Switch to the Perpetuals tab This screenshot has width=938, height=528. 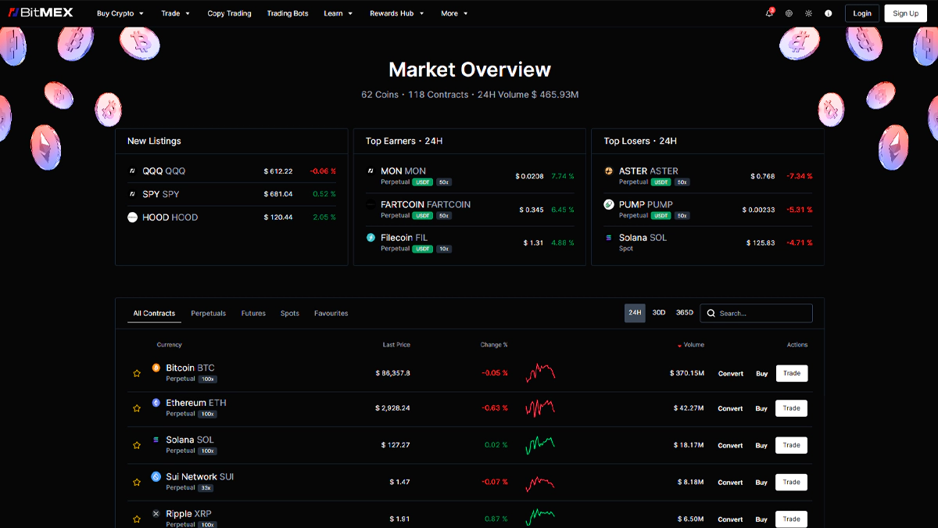pos(208,314)
